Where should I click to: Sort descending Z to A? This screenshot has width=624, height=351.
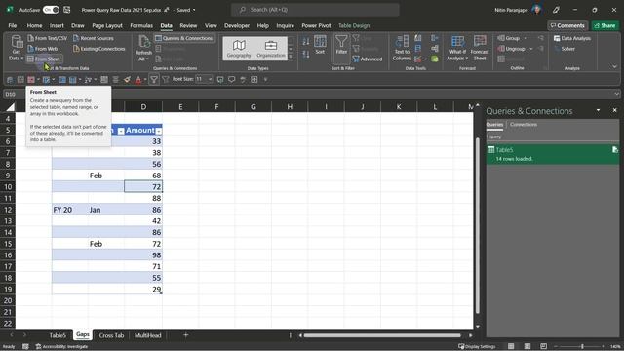[305, 54]
